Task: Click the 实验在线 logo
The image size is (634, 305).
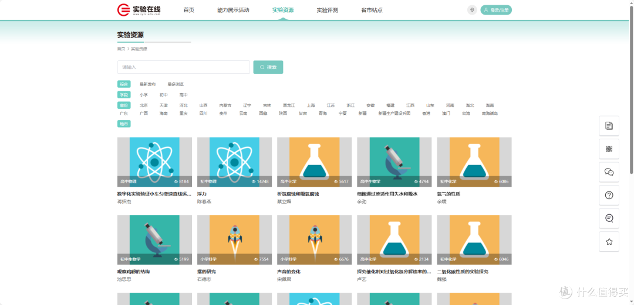Action: pyautogui.click(x=139, y=10)
